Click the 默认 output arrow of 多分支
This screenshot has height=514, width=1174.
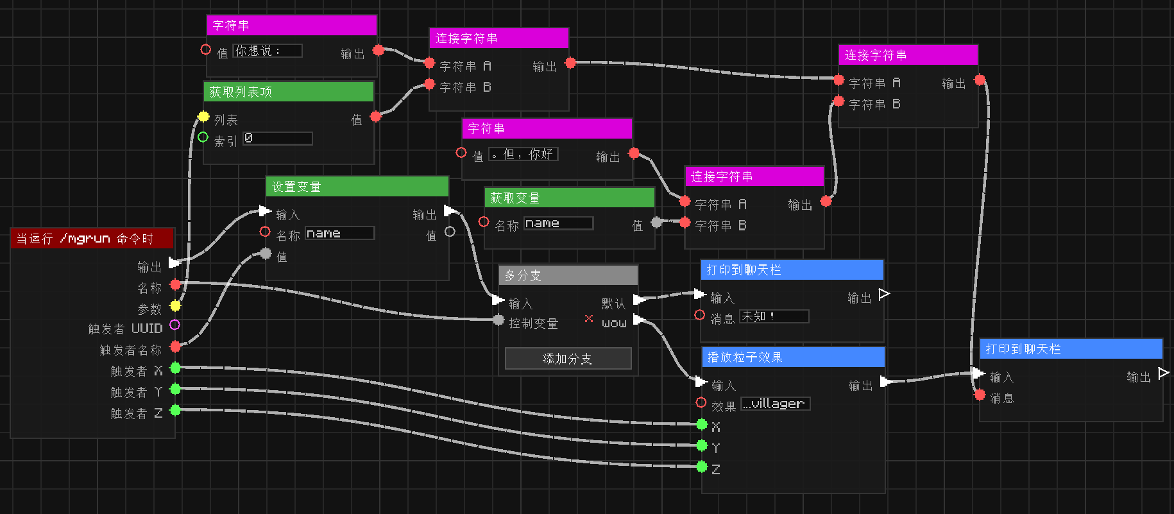639,300
